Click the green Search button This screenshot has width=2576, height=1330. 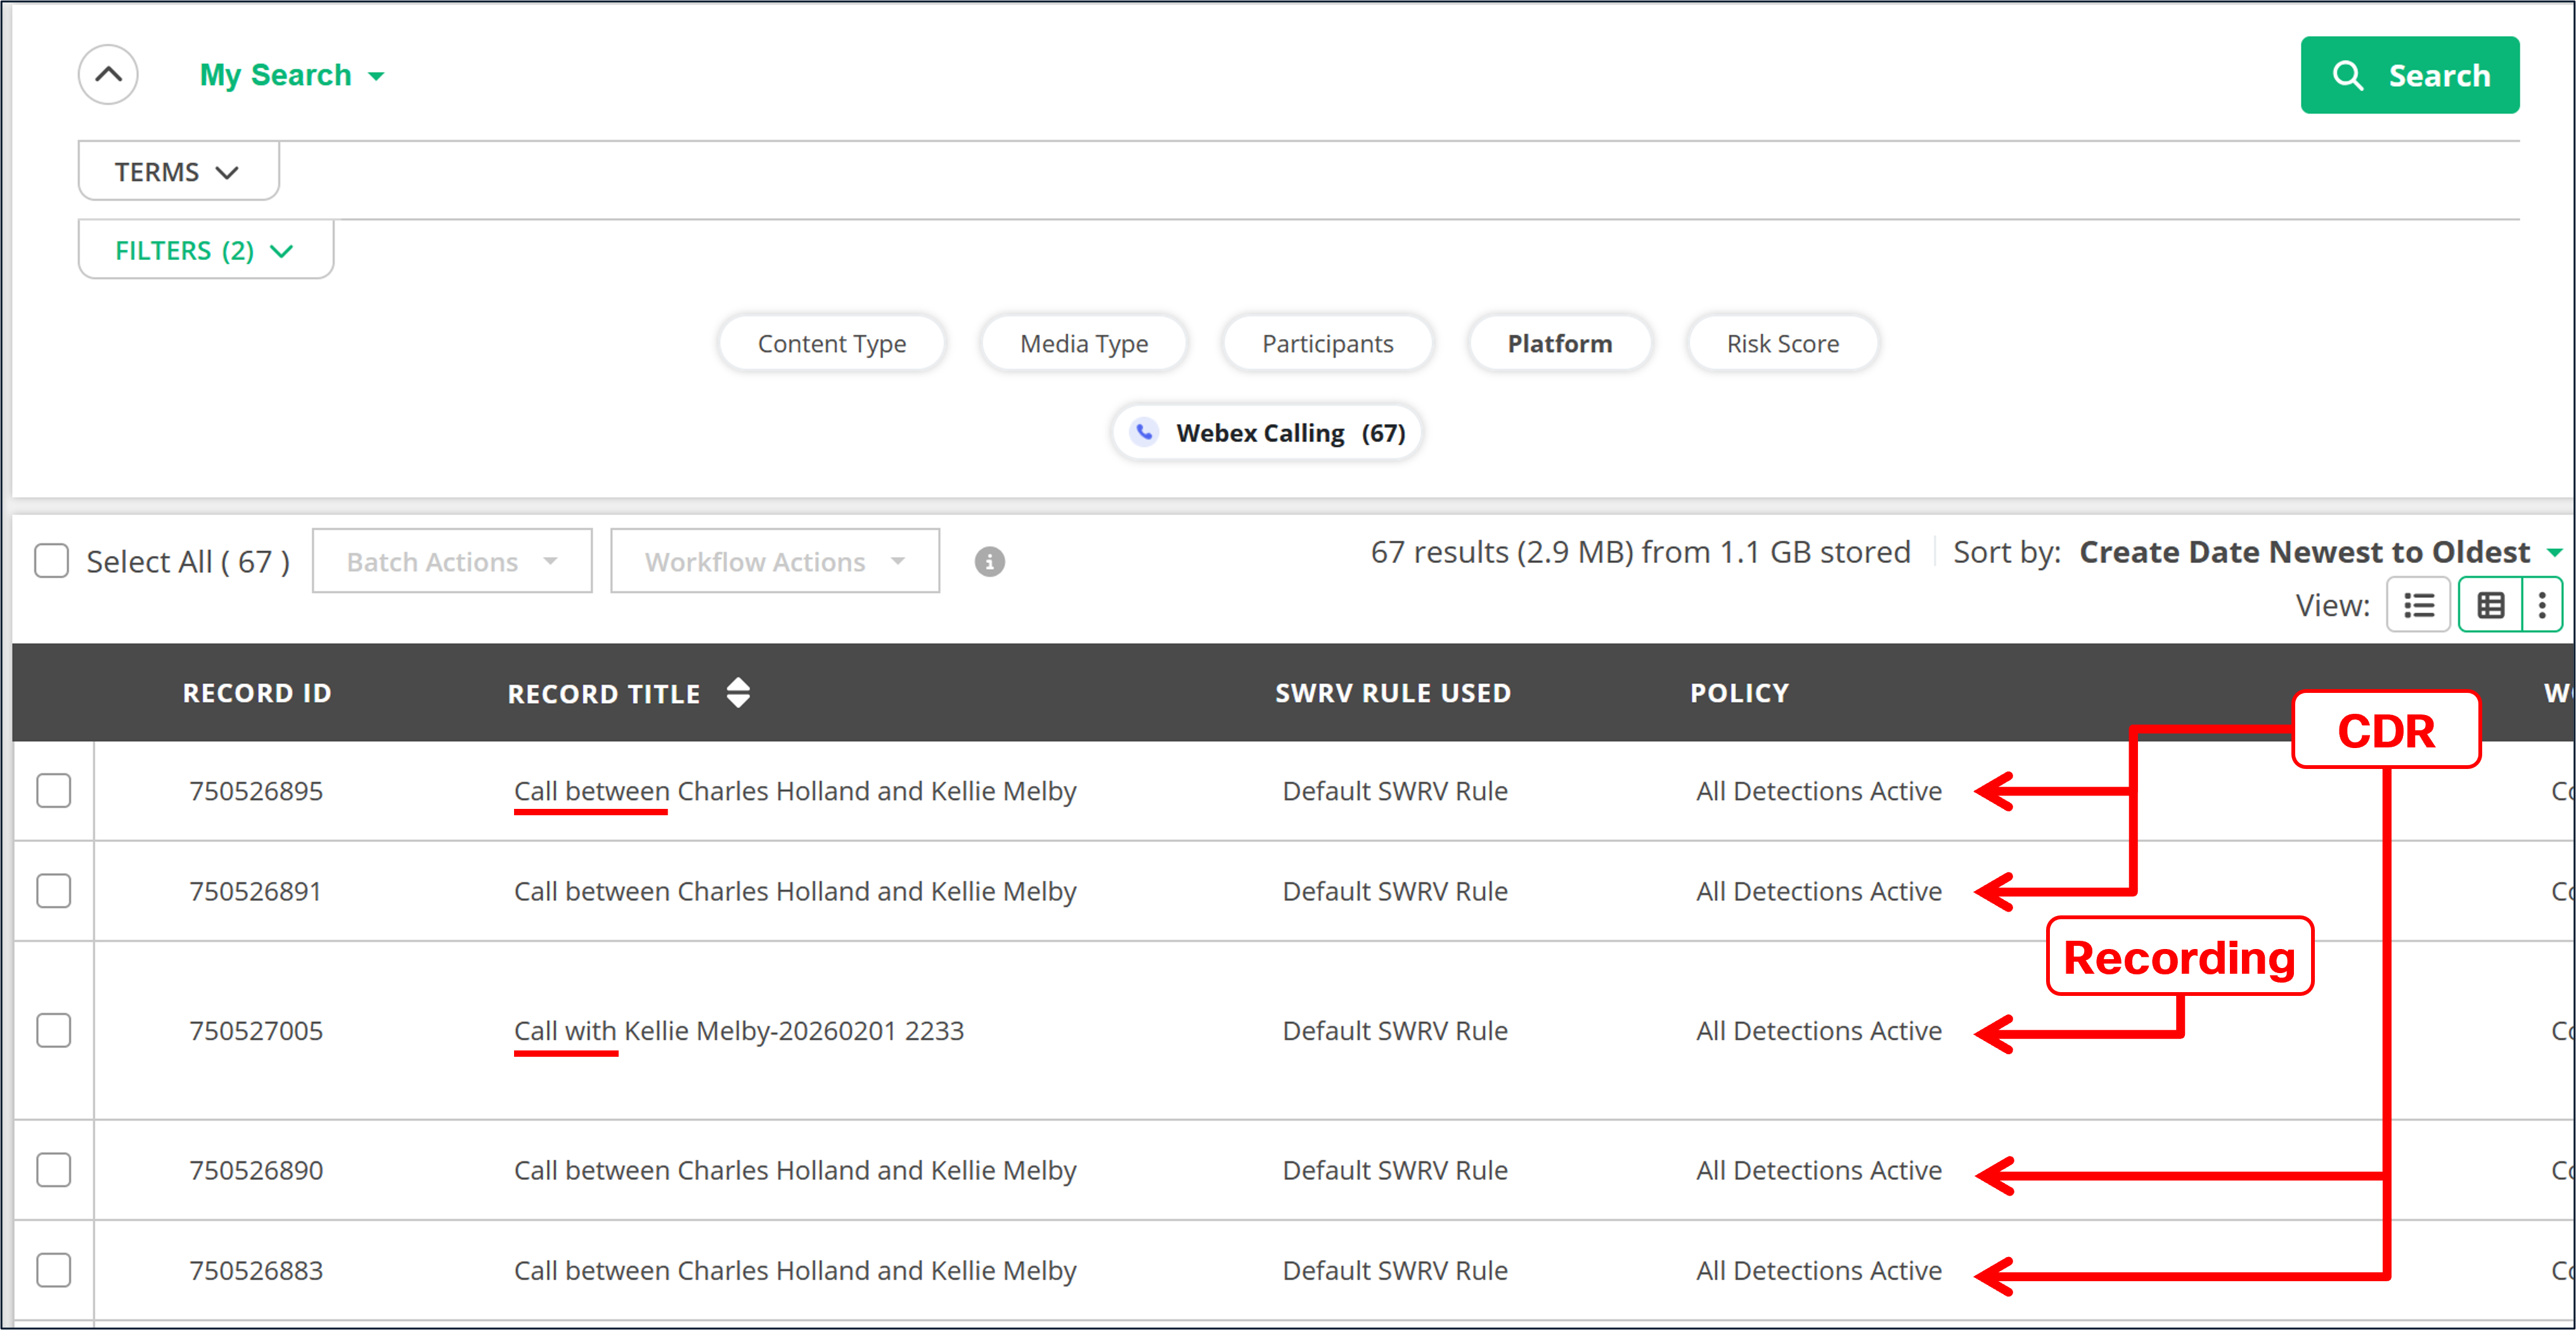[x=2409, y=75]
